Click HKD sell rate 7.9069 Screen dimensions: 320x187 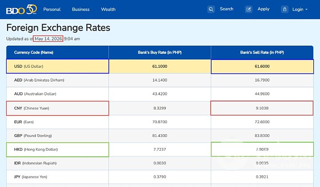pos(262,149)
